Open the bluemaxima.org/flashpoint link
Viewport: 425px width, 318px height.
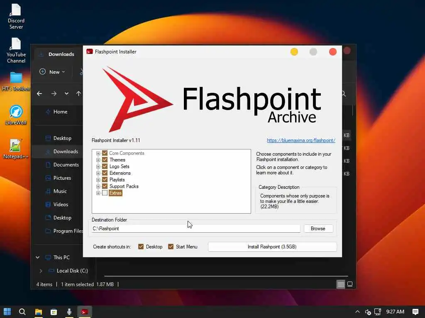301,140
